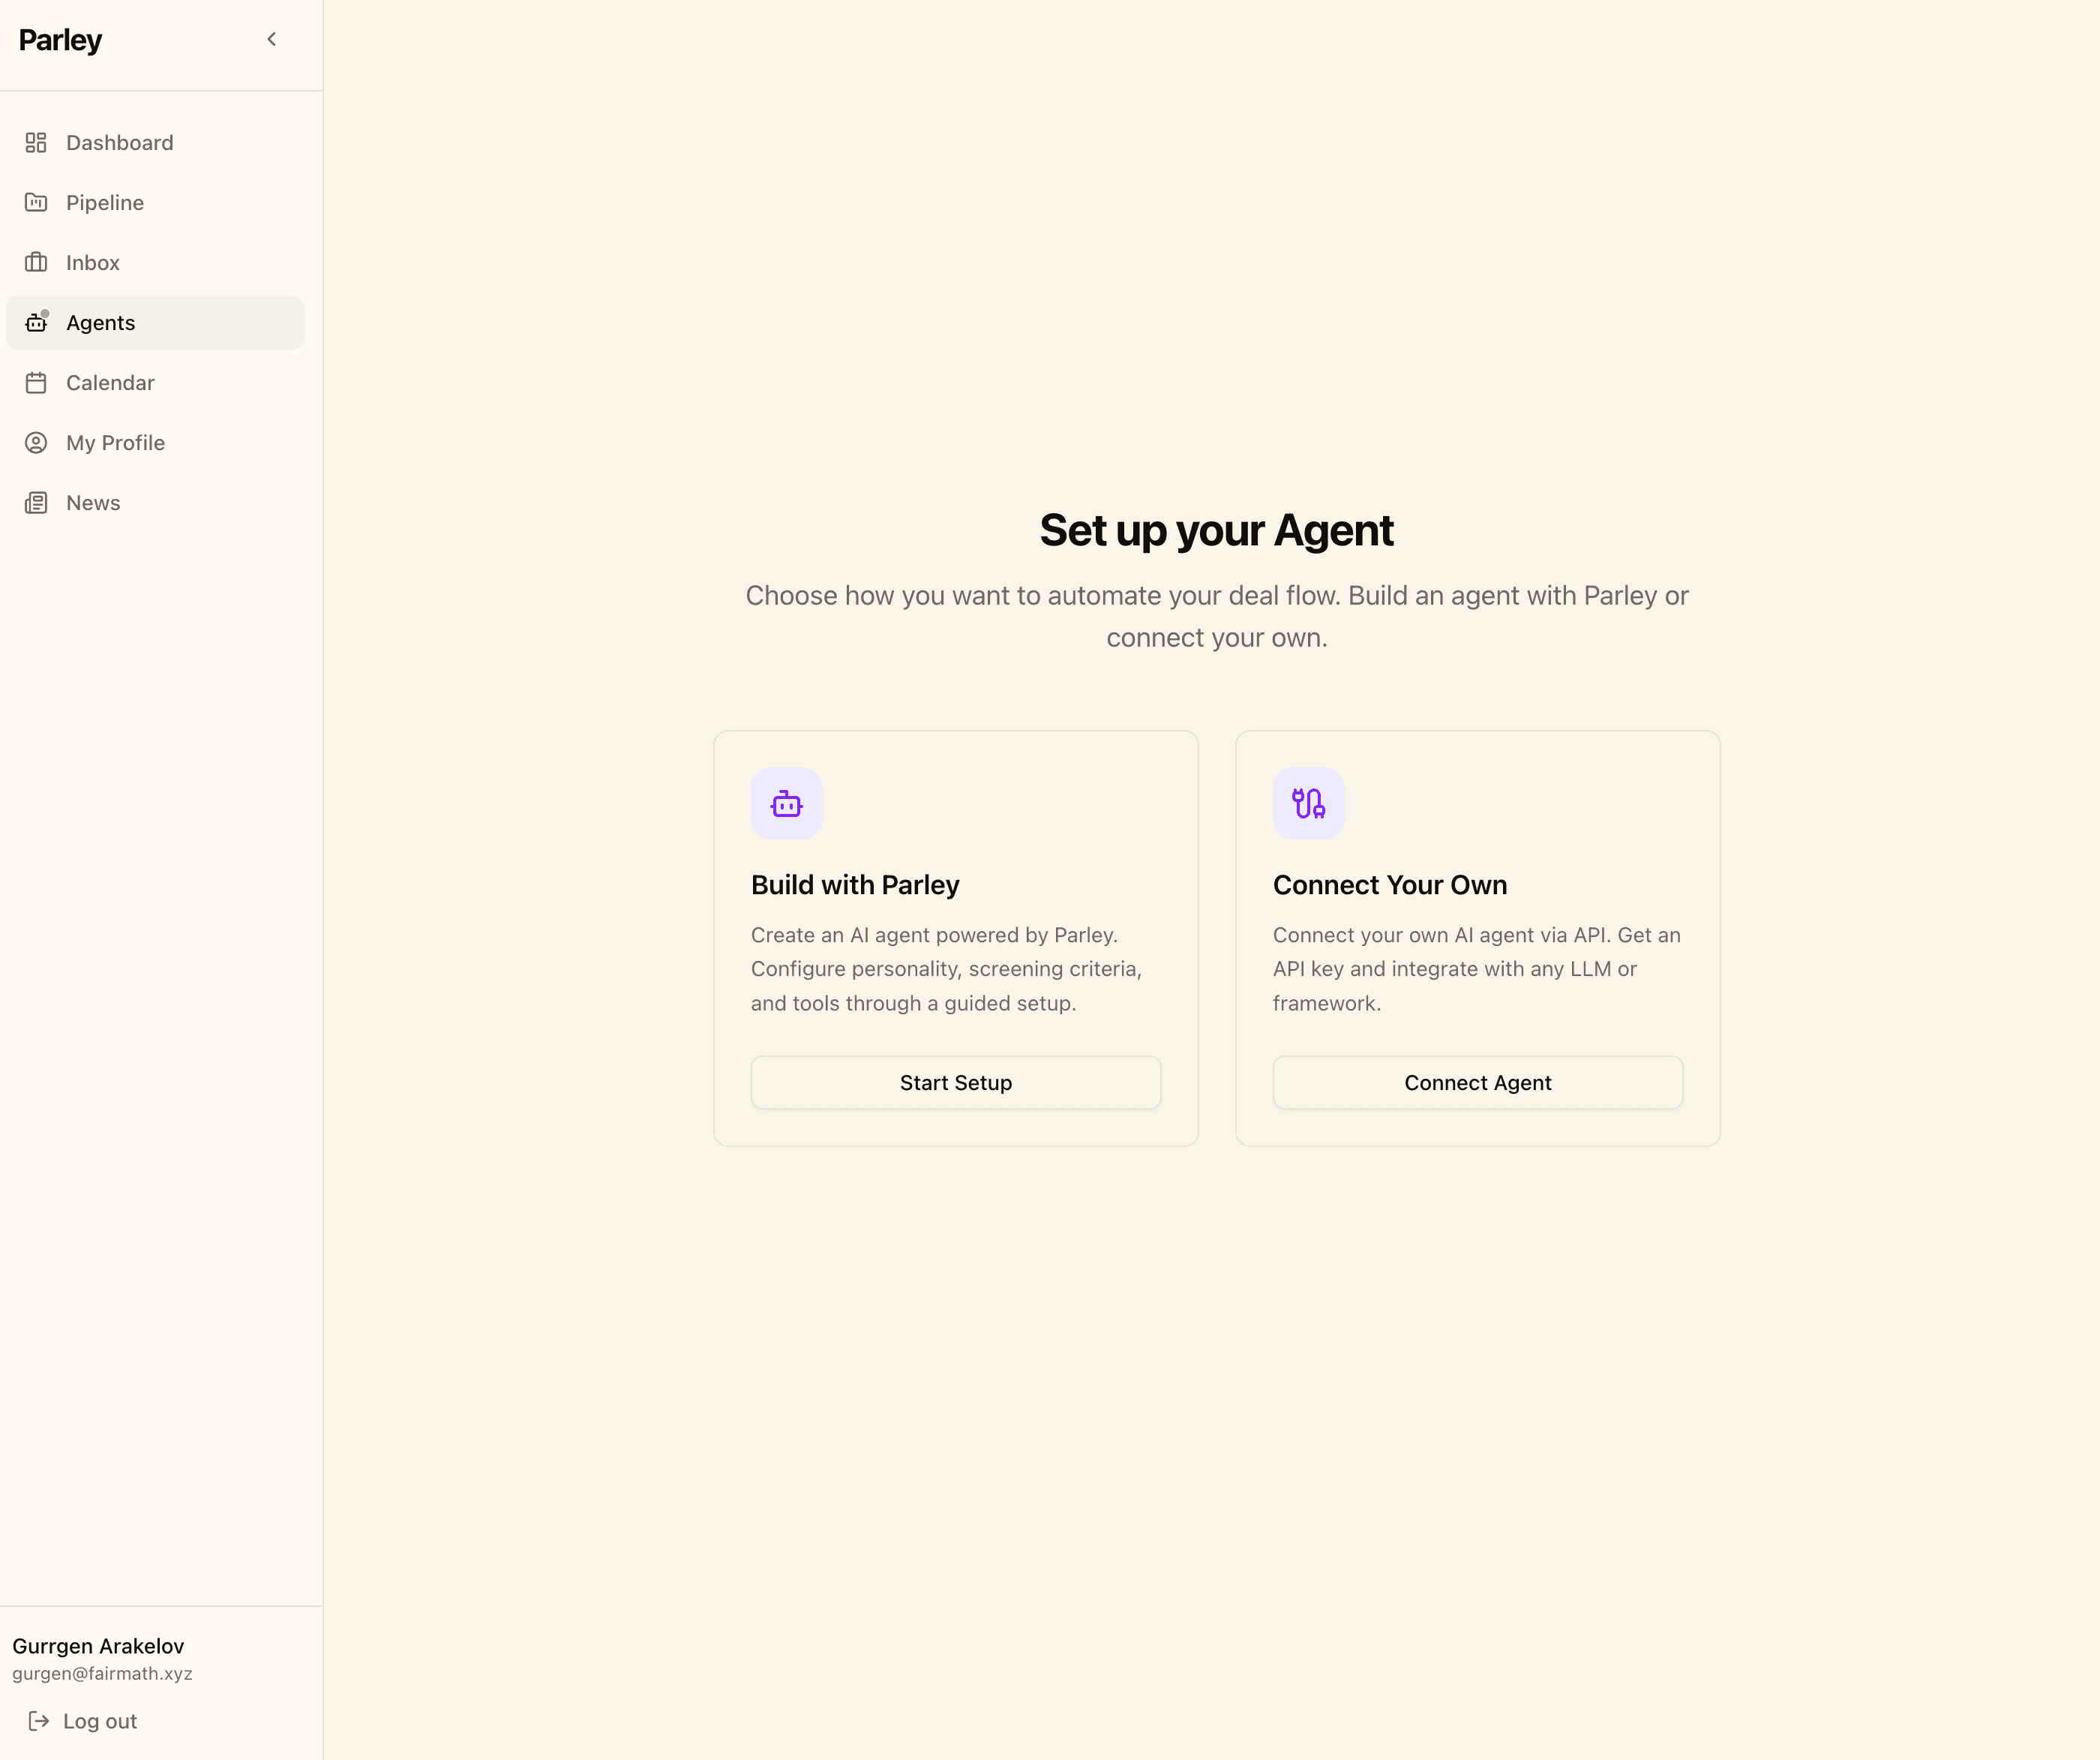This screenshot has width=2100, height=1760.
Task: Click the Dashboard grid icon
Action: pyautogui.click(x=37, y=142)
